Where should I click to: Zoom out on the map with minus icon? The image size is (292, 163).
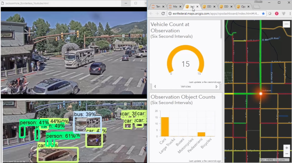point(287,154)
